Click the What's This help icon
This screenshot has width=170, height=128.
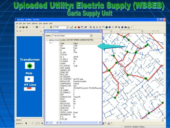[86, 27]
